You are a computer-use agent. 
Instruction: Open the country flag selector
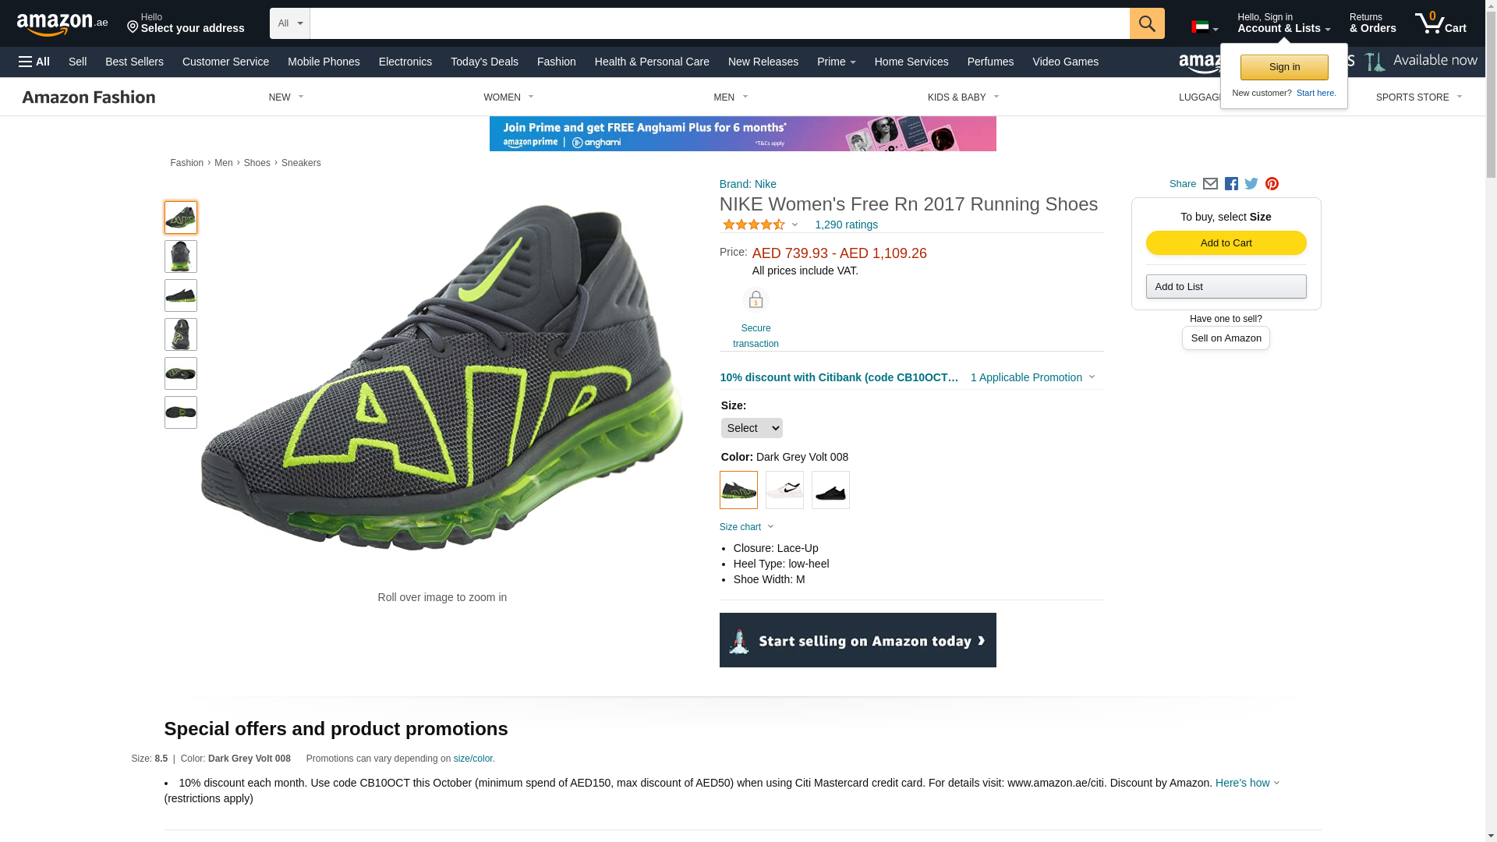[1205, 27]
